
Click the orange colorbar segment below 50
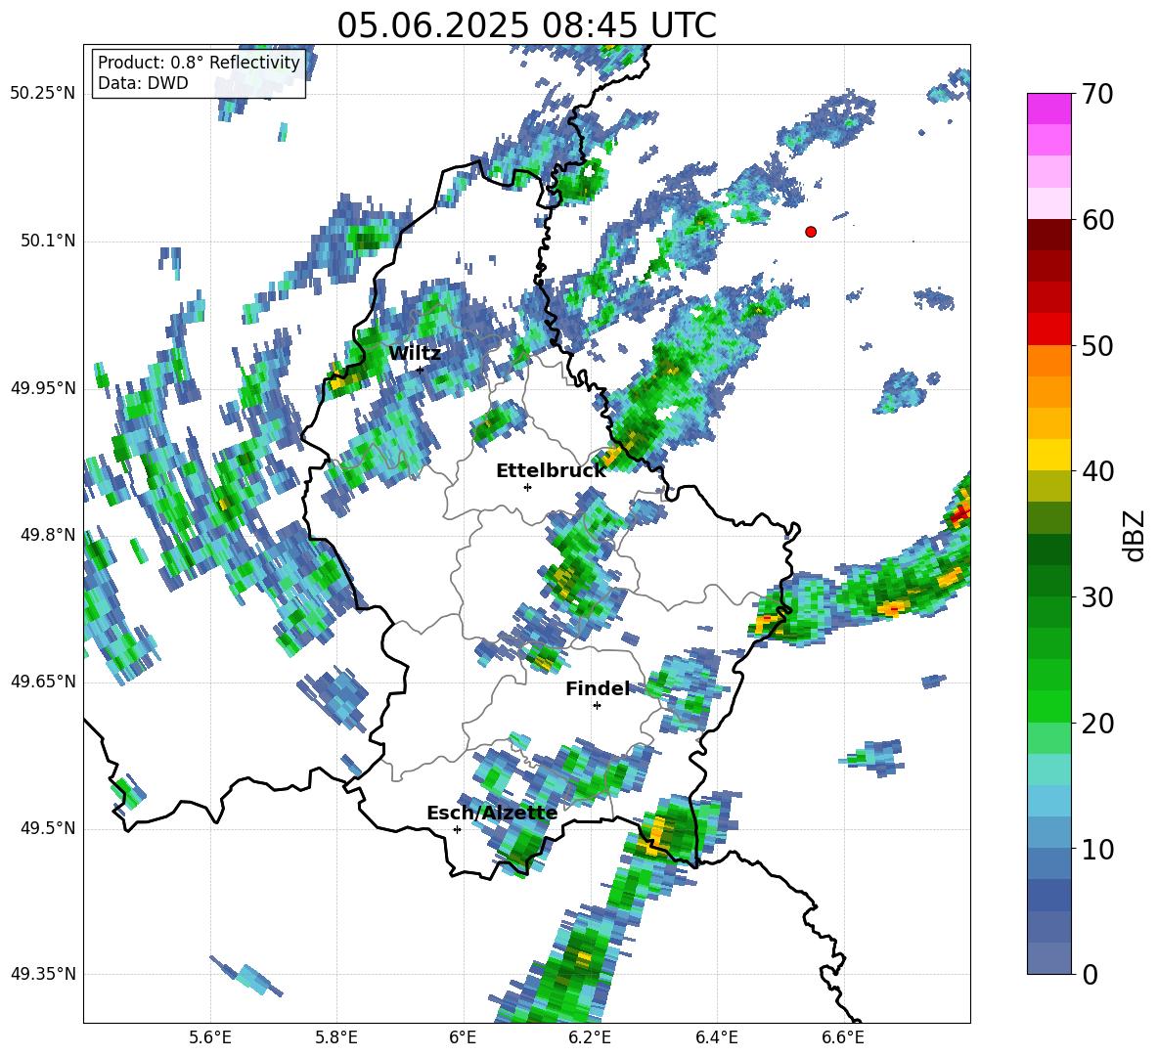[x=1048, y=361]
